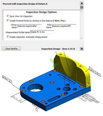The height and width of the screenshot is (116, 103).
Task: Click the Measurement Profile Name field
Action: pyautogui.click(x=42, y=32)
